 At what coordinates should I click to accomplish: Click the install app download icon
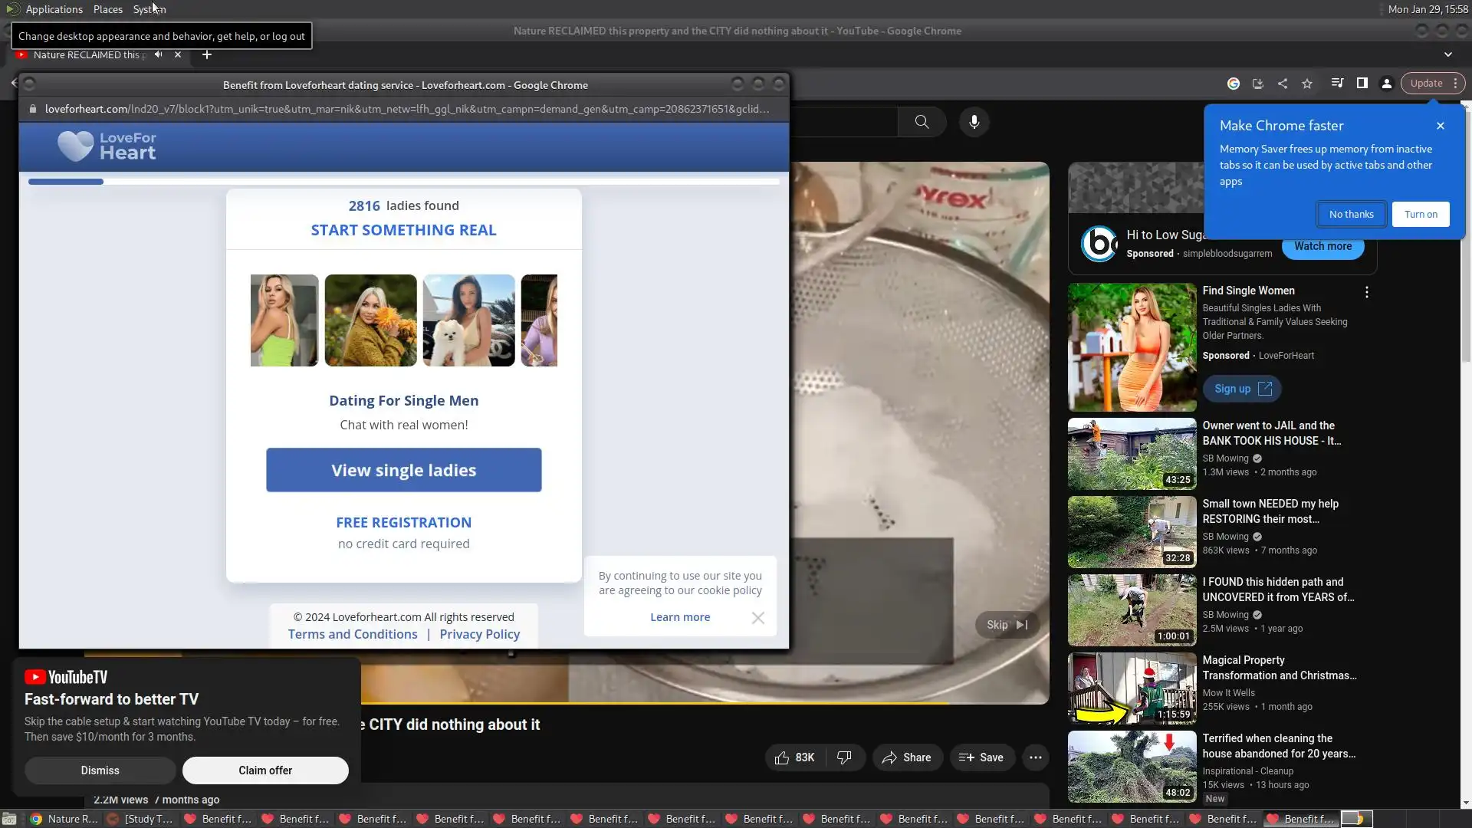(1257, 84)
